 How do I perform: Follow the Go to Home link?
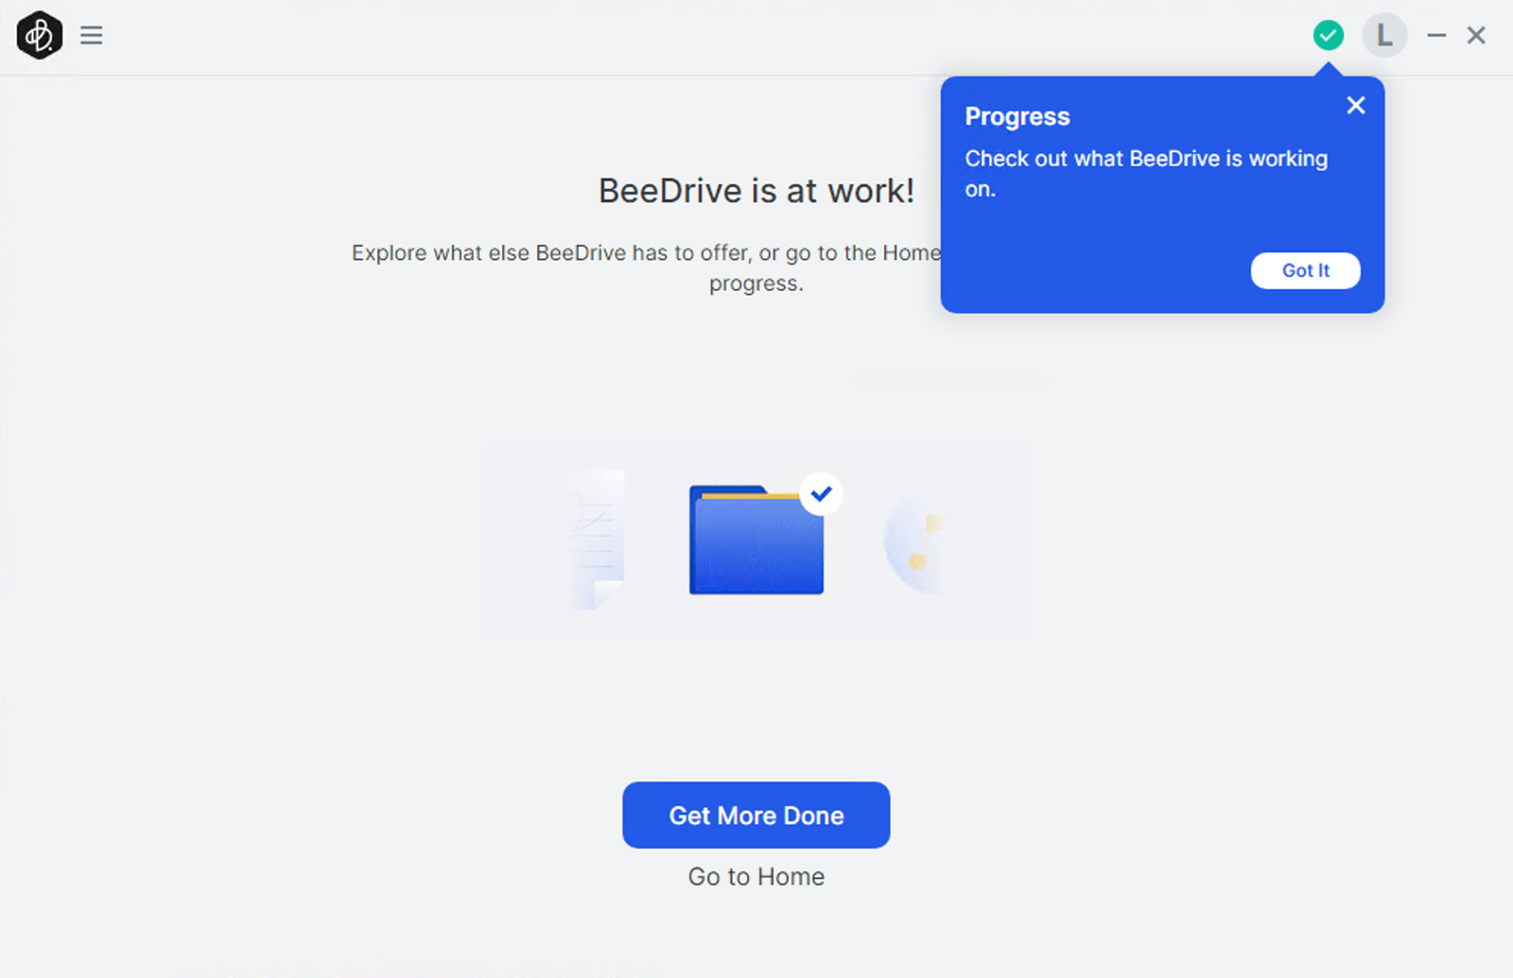756,877
